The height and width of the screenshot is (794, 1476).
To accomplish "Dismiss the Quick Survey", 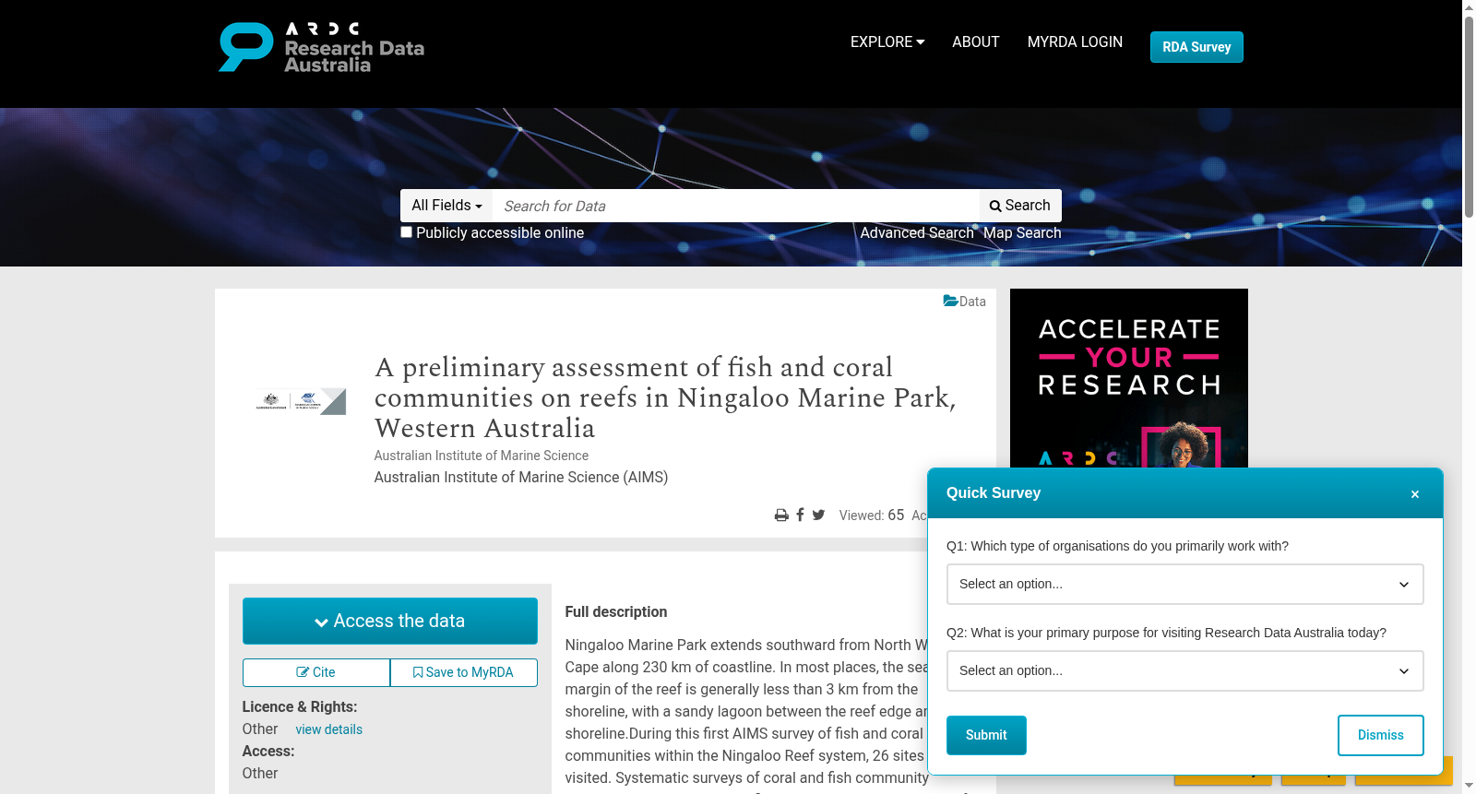I will coord(1381,735).
